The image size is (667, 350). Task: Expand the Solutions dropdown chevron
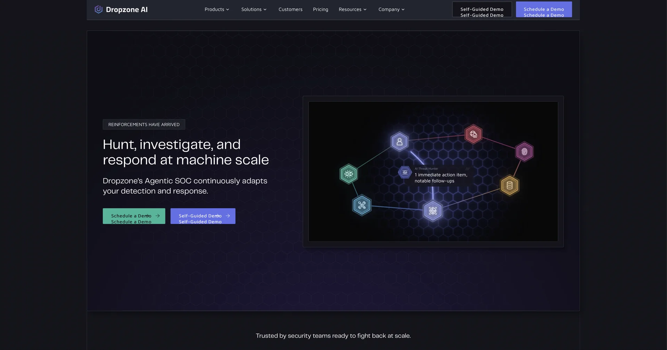(x=265, y=9)
